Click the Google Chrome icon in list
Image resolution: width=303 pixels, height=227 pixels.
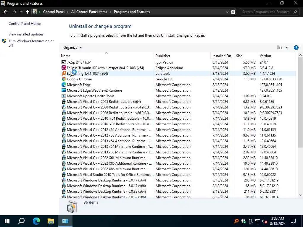[64, 79]
